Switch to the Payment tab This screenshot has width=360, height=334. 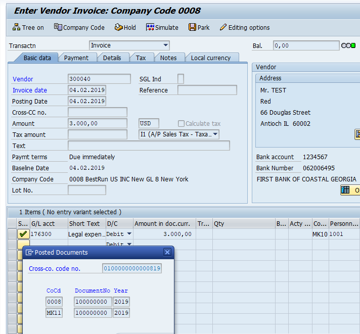[76, 58]
